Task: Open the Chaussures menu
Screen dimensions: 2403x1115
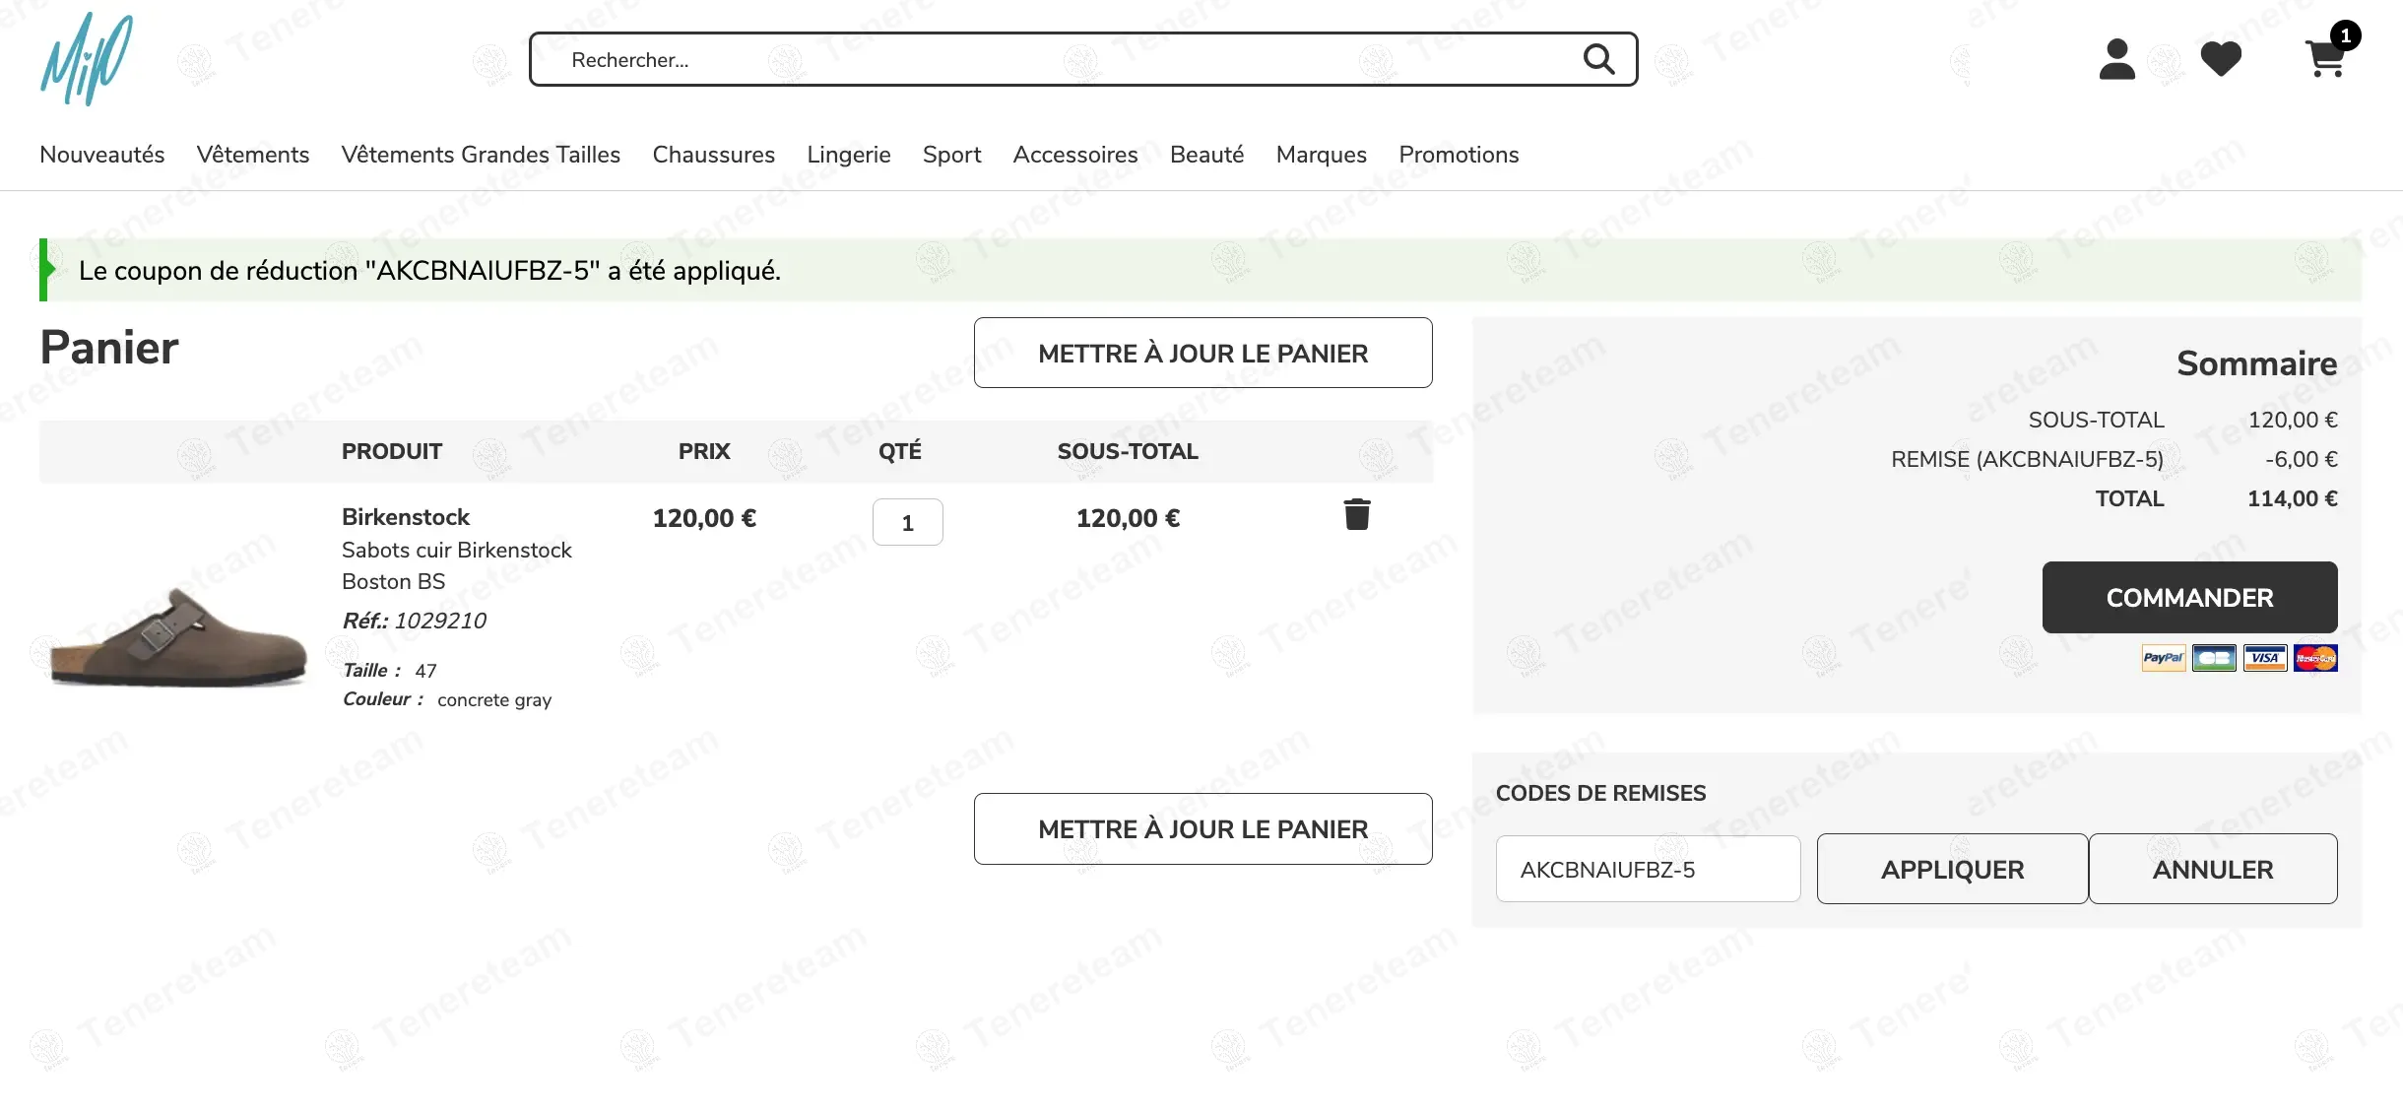Action: point(713,155)
